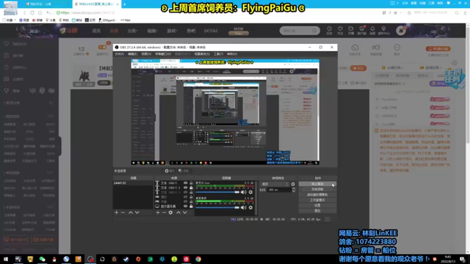Viewport: 470px width, 264px height.
Task: Open source properties gear in the Sources toolbar
Action: point(170,212)
